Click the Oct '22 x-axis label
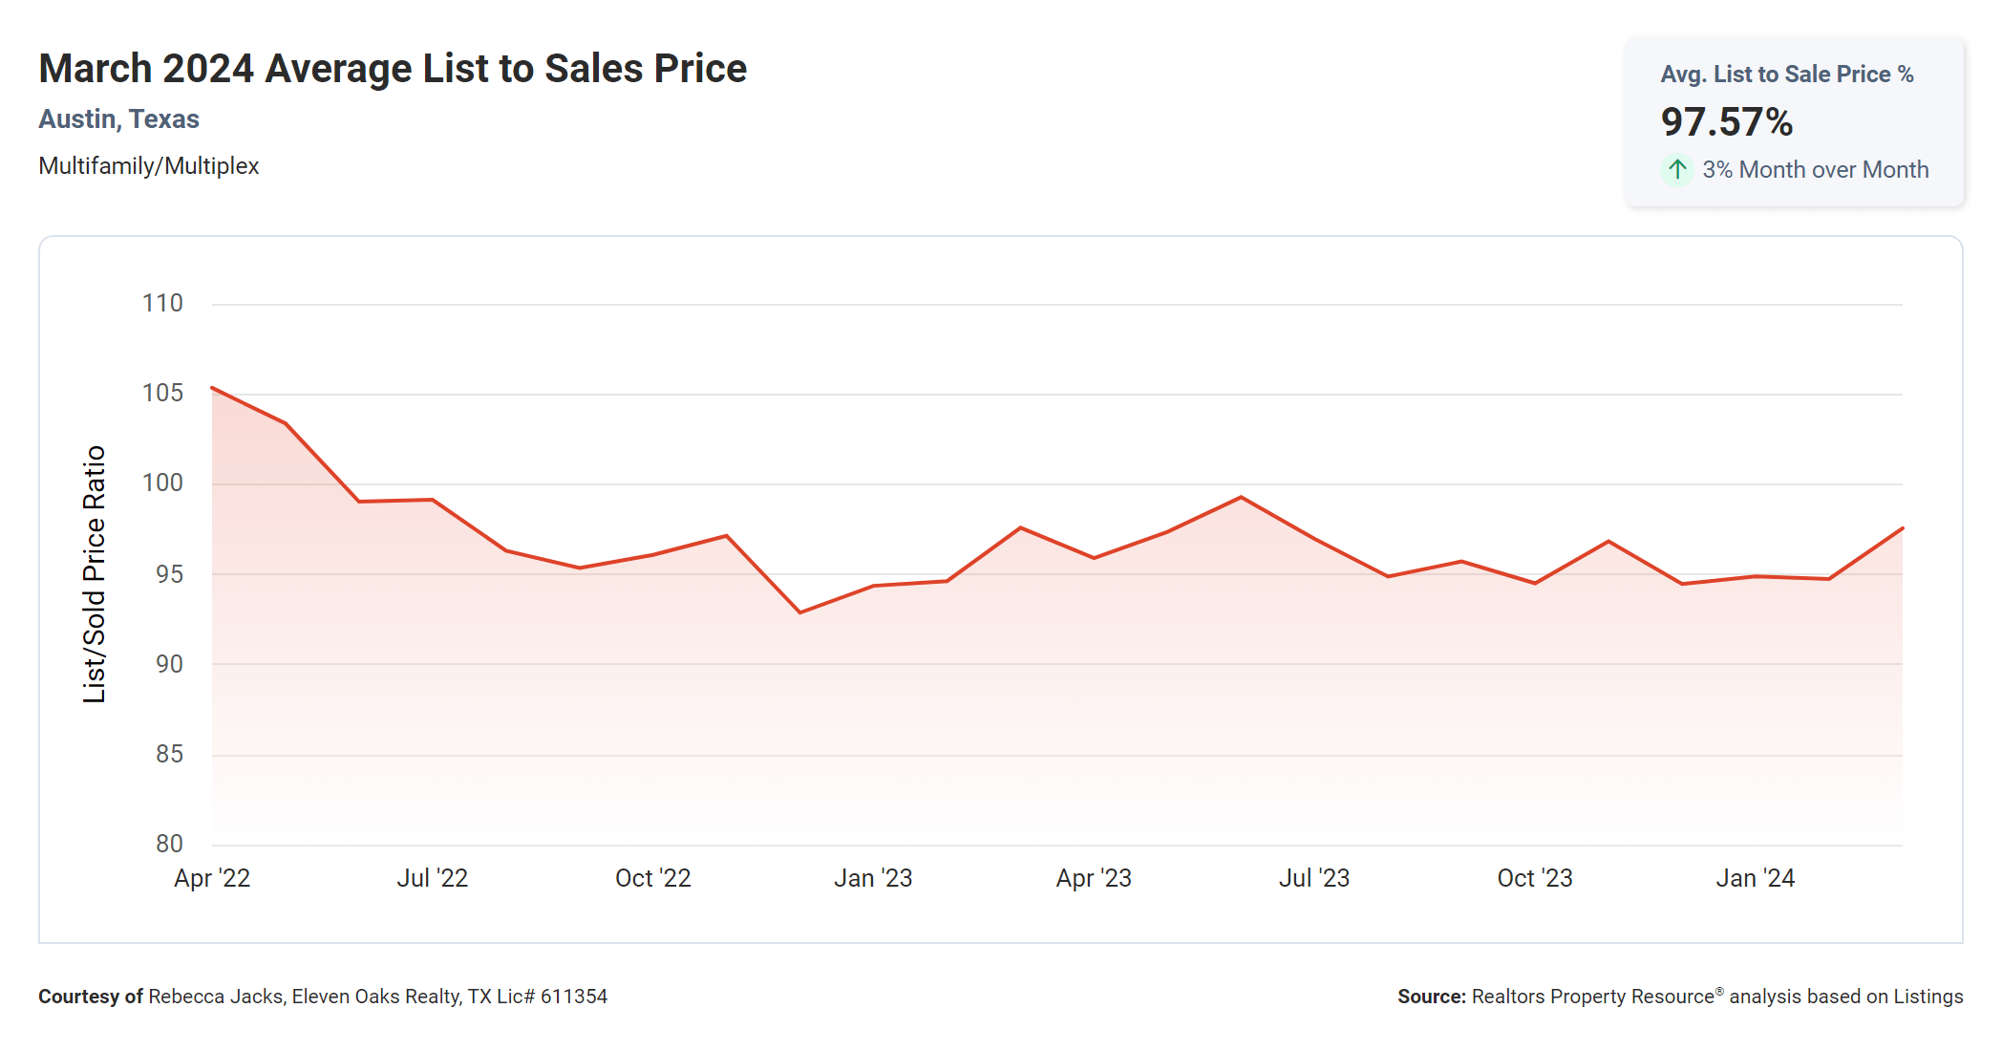The image size is (2002, 1051). click(652, 878)
